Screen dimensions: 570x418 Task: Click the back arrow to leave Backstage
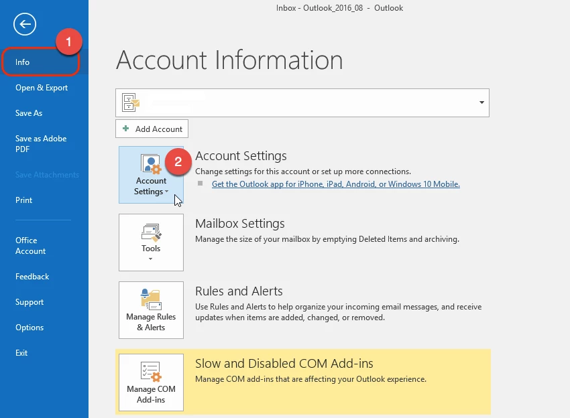tap(25, 24)
